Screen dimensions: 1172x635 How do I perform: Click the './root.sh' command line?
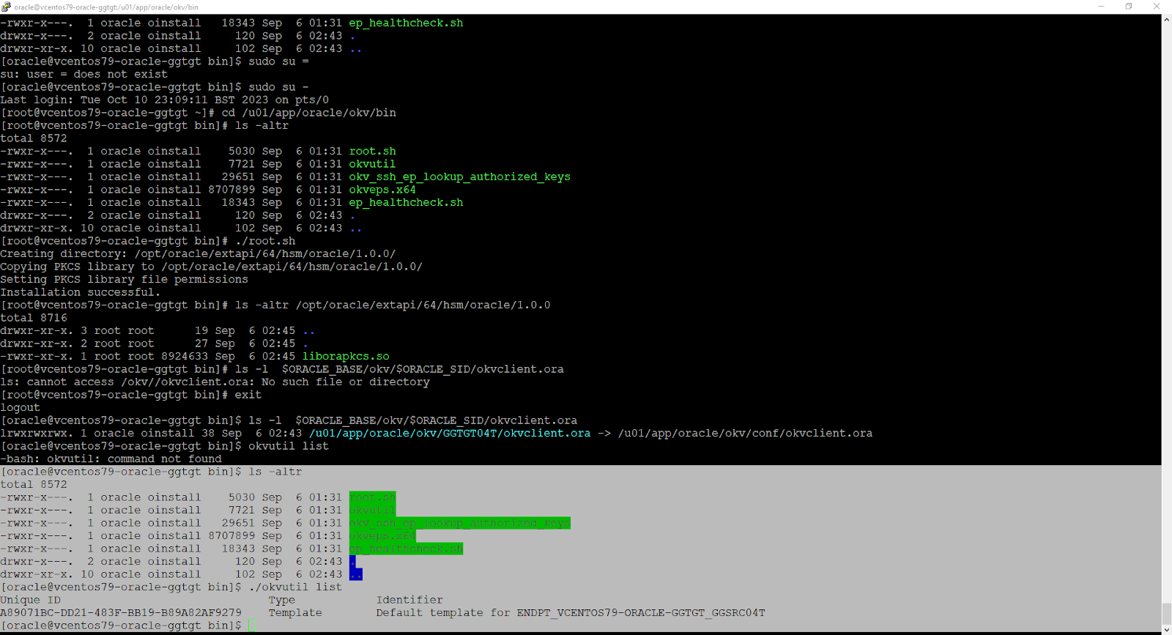click(265, 241)
